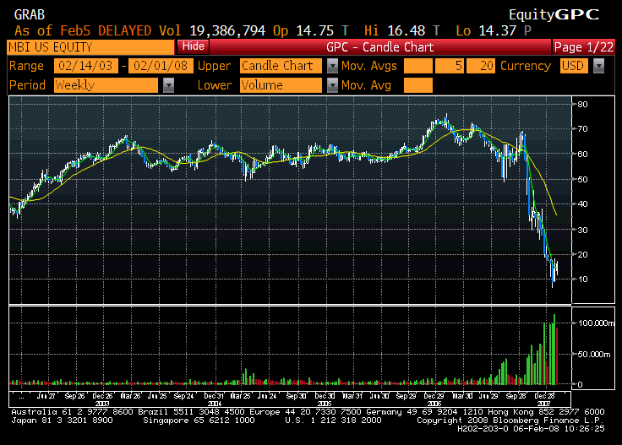Viewport: 622px width, 445px height.
Task: Click the Mov. Avgs field containing 20
Action: coord(482,66)
